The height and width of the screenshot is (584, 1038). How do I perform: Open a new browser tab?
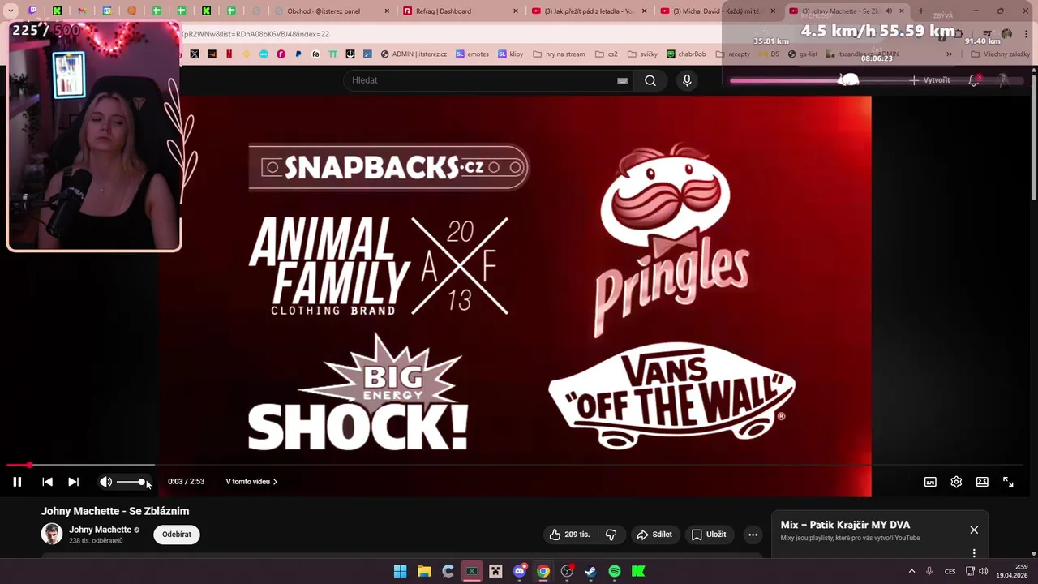pyautogui.click(x=920, y=11)
